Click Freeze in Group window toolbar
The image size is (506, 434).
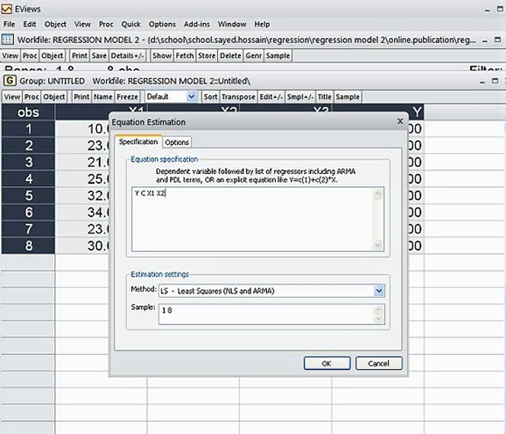127,96
